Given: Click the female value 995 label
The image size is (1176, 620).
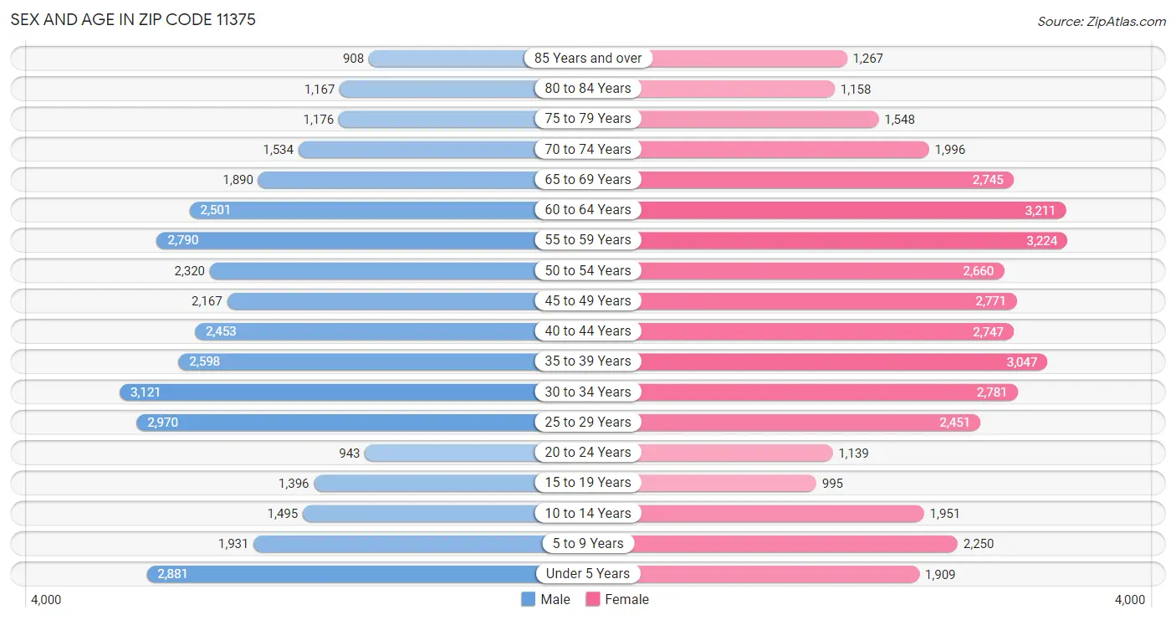Looking at the screenshot, I should (832, 483).
